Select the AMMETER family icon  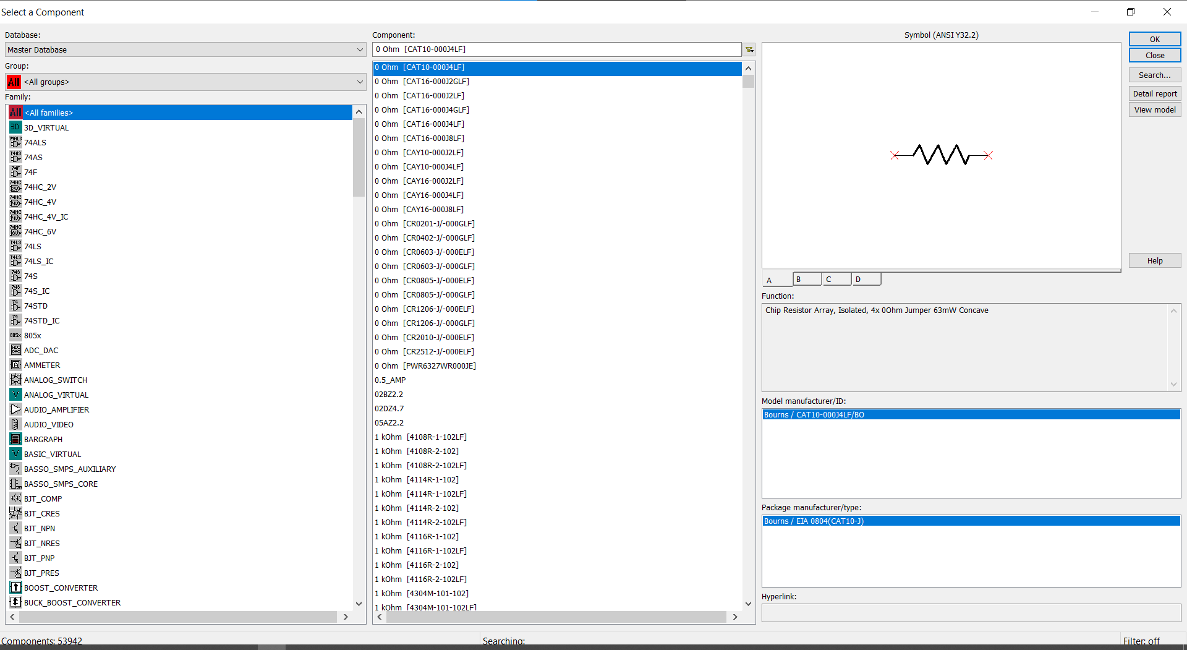coord(15,365)
